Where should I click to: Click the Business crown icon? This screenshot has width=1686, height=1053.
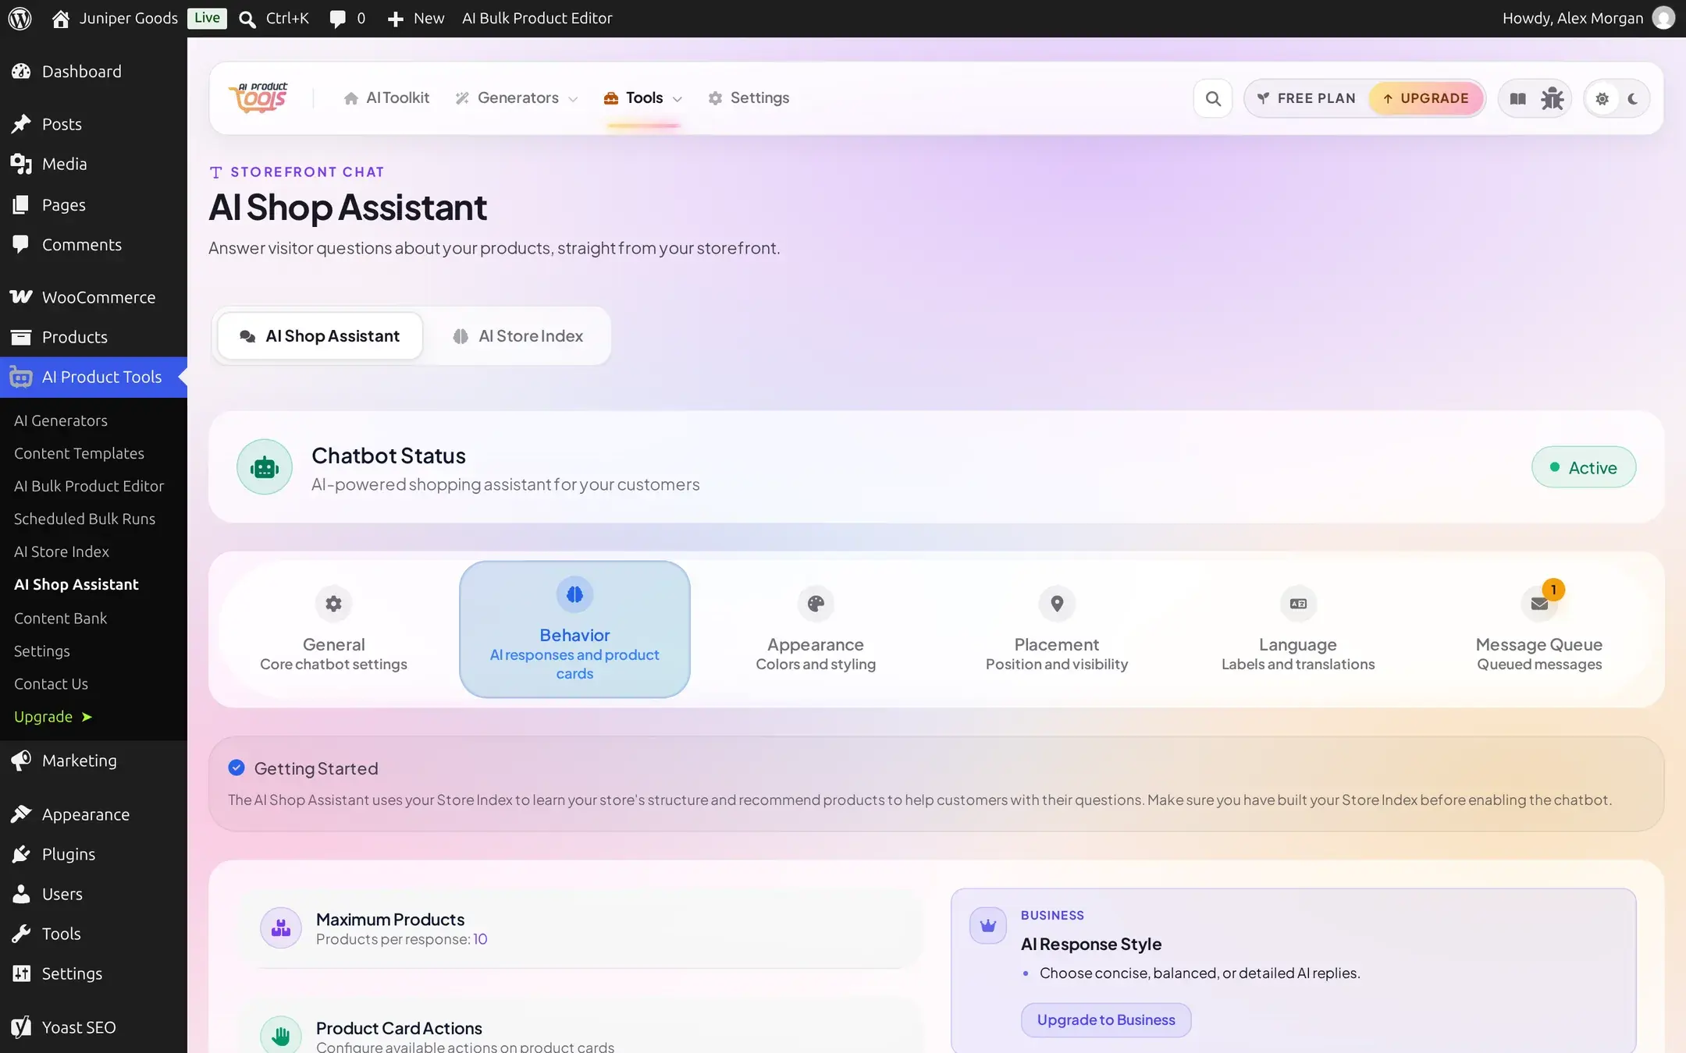click(988, 926)
